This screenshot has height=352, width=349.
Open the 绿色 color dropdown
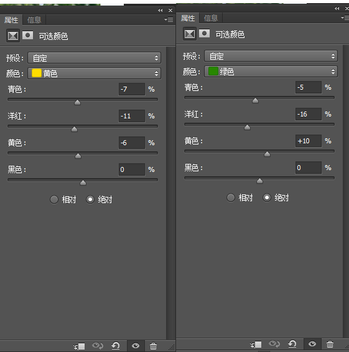(x=271, y=72)
